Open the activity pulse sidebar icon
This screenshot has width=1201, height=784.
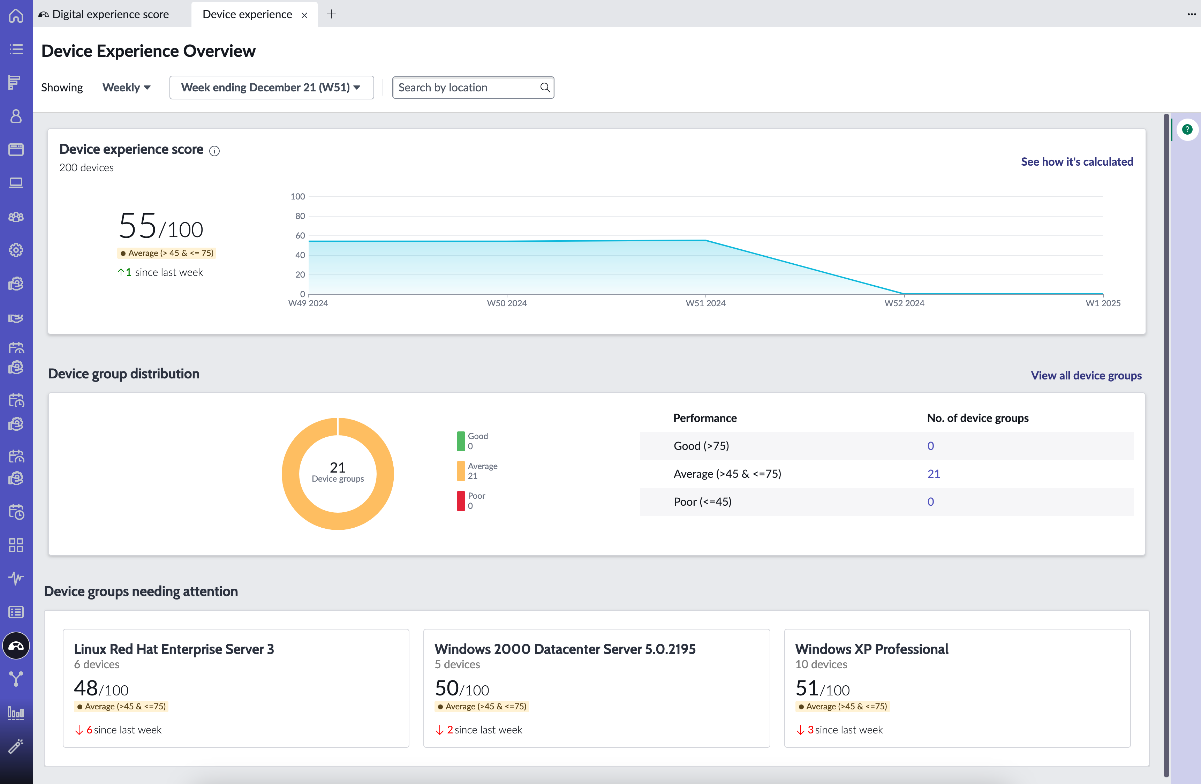tap(16, 578)
